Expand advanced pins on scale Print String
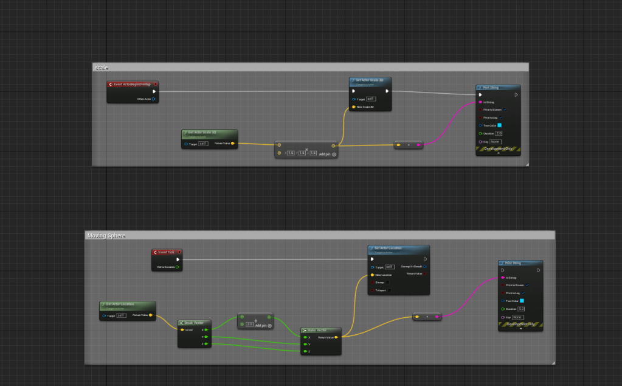 pos(498,153)
